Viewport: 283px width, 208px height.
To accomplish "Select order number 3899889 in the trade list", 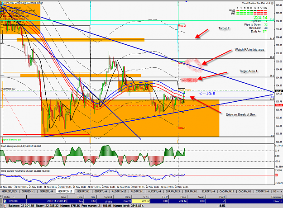I will point(13,201).
